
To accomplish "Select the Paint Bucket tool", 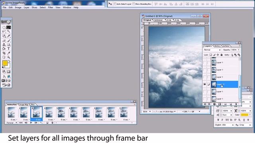I will point(4,48).
